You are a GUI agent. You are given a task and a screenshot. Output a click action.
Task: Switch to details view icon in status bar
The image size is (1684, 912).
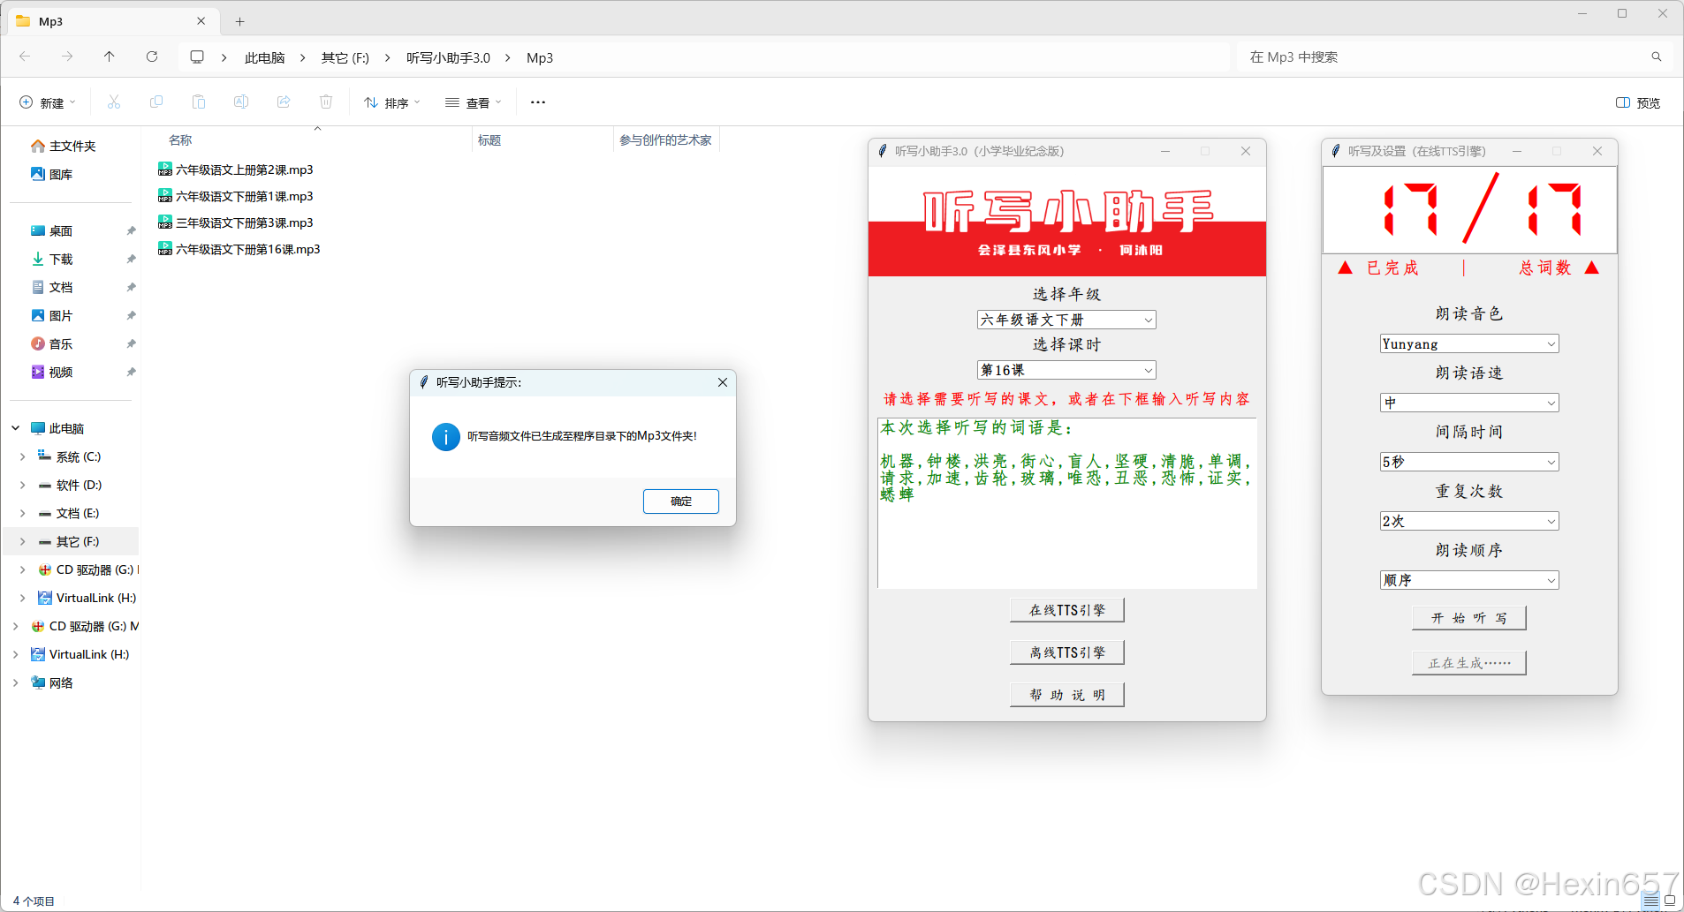point(1650,901)
